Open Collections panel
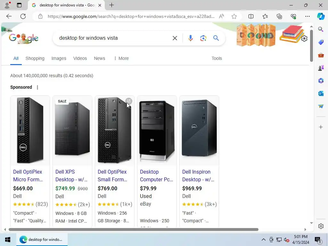 (279, 16)
